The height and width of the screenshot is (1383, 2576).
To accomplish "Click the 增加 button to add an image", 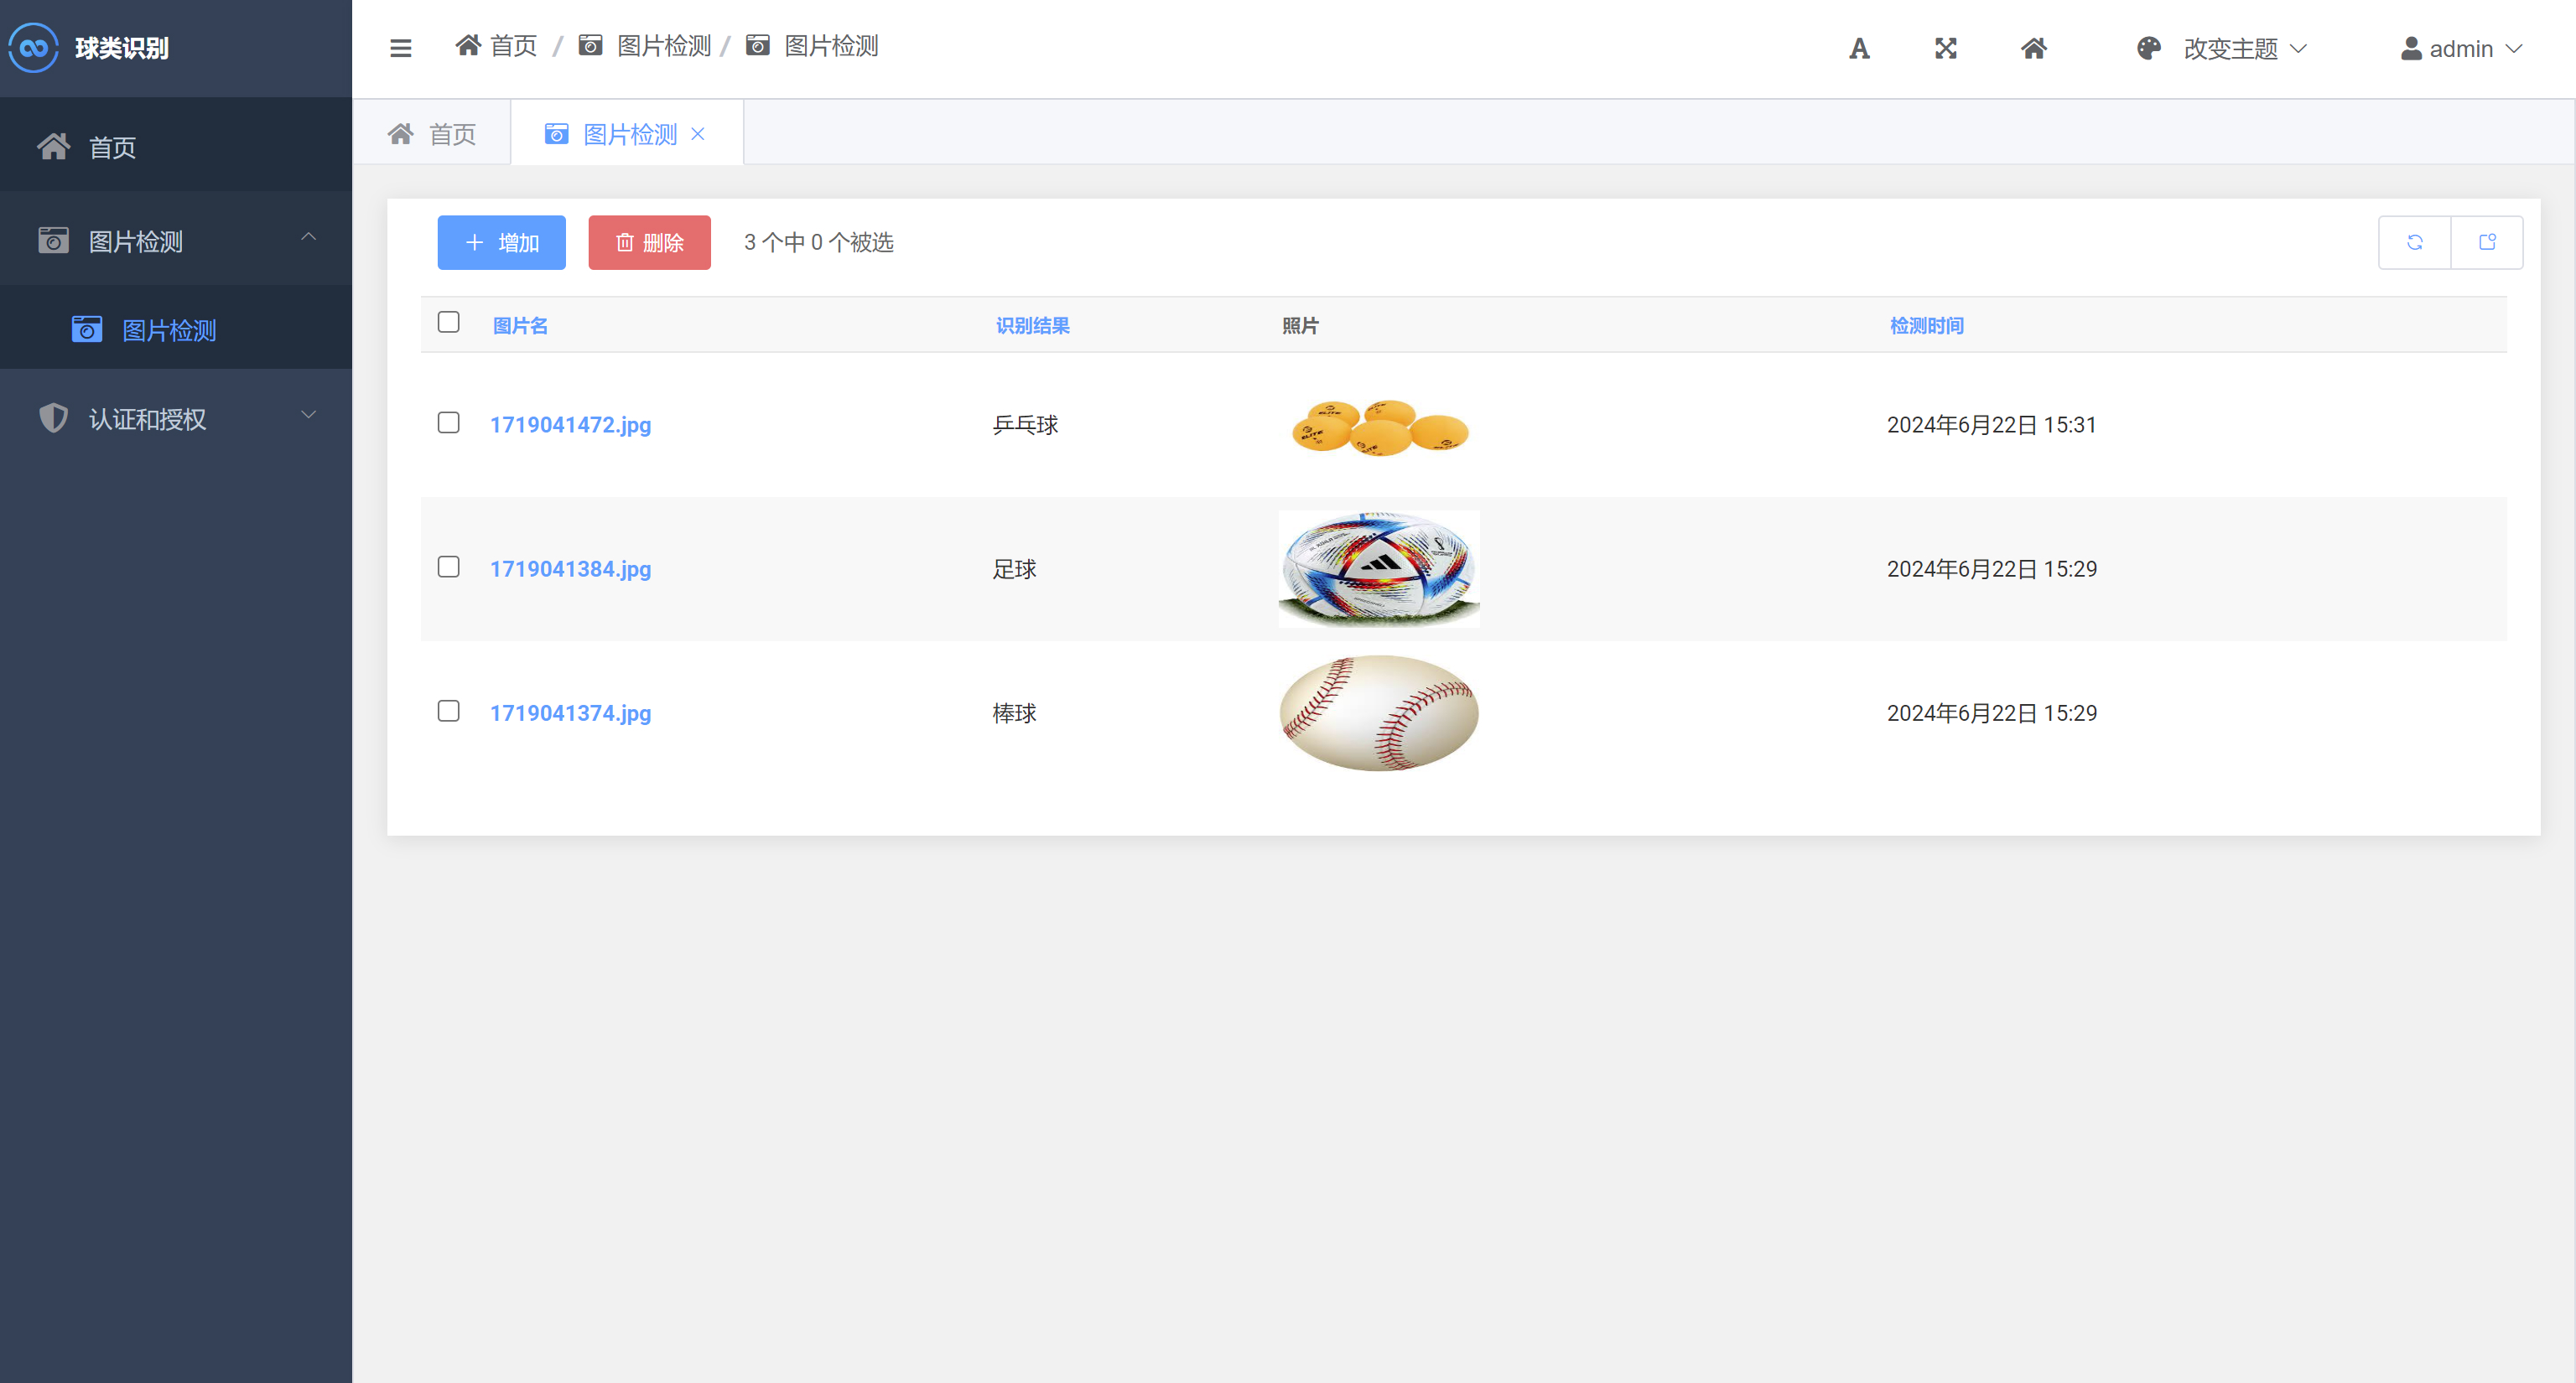I will [501, 242].
